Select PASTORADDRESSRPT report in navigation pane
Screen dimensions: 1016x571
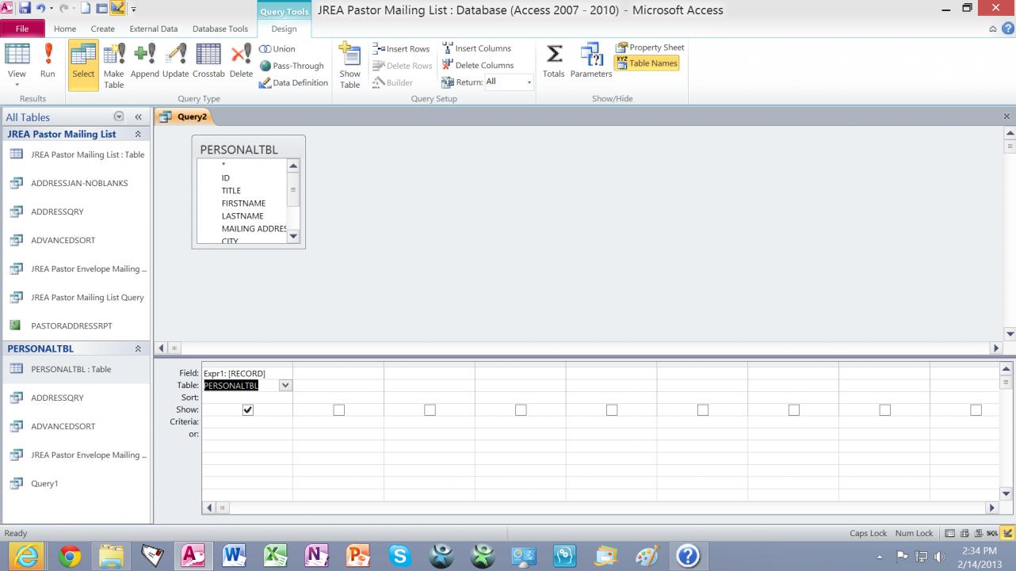[x=76, y=325]
